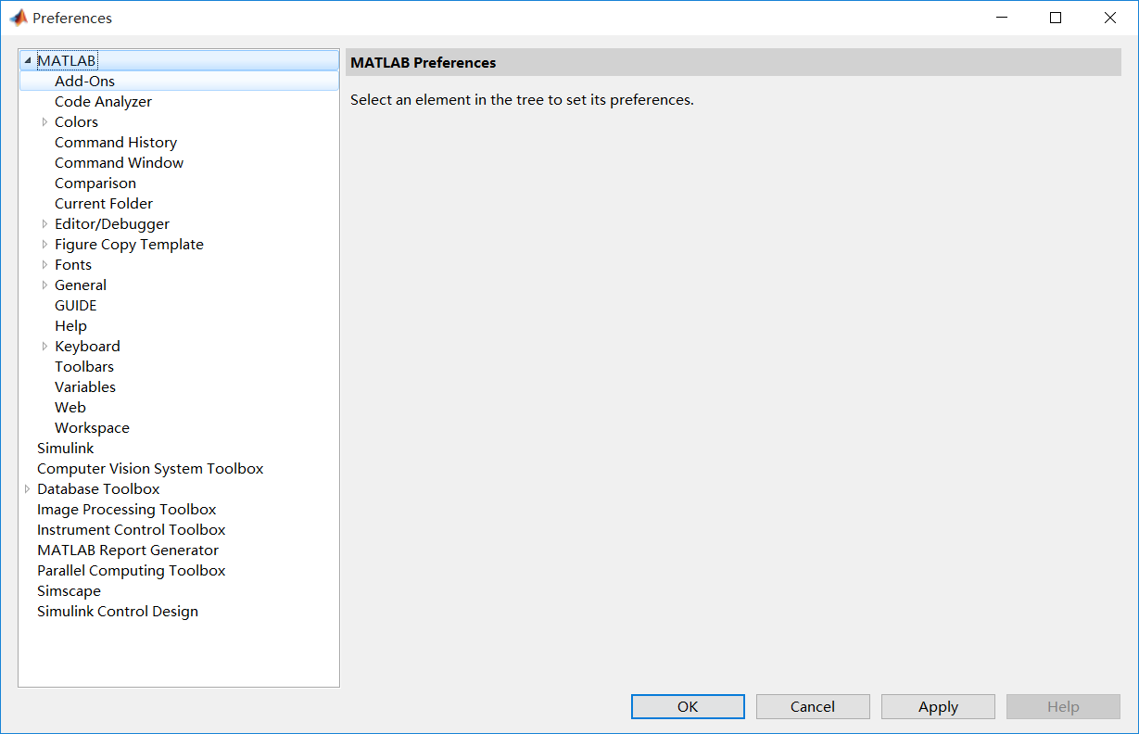The height and width of the screenshot is (734, 1139).
Task: Collapse the MATLAB tree node
Action: point(28,61)
